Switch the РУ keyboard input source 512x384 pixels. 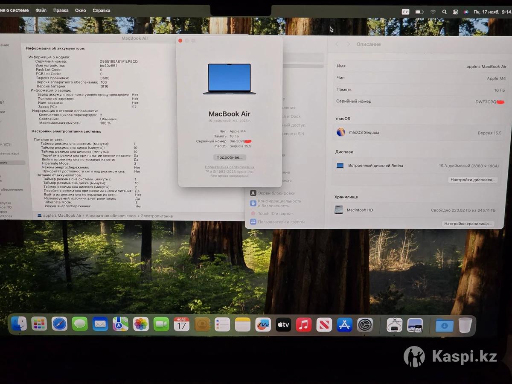(x=405, y=12)
